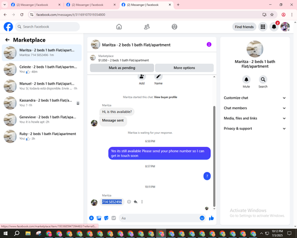The image size is (297, 238).
Task: Reply to the 714 5852496 message
Action: (x=135, y=202)
